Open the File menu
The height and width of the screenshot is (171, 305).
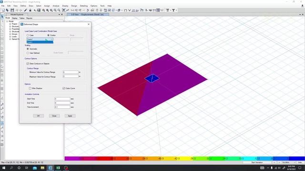click(3, 6)
